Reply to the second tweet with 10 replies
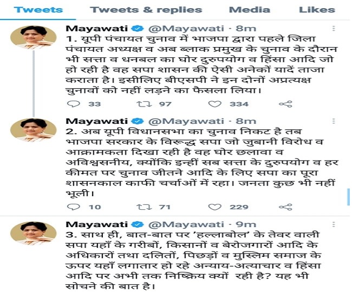Viewport: 352px width, 292px height. (x=74, y=207)
